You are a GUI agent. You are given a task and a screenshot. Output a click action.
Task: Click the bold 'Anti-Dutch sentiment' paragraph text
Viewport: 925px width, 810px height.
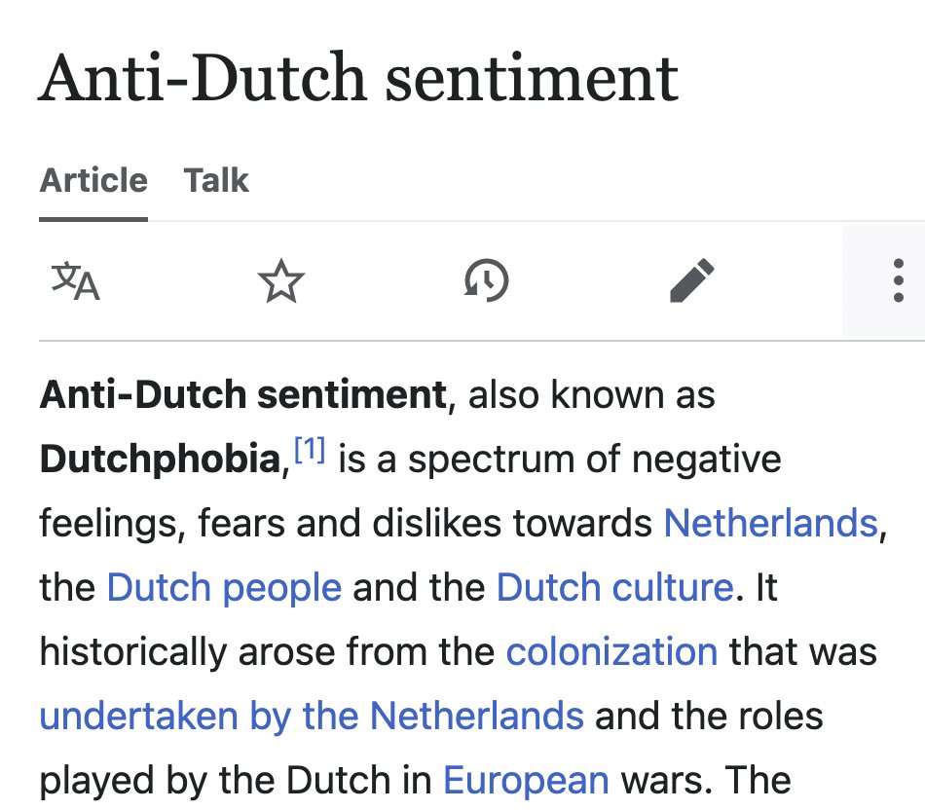tap(242, 396)
